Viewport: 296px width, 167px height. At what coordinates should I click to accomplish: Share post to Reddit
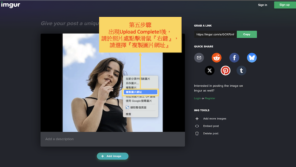[x=216, y=58]
